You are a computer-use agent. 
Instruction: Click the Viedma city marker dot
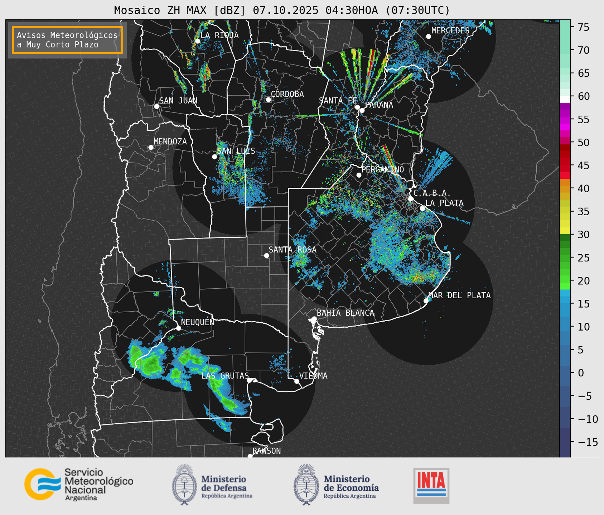pyautogui.click(x=297, y=381)
